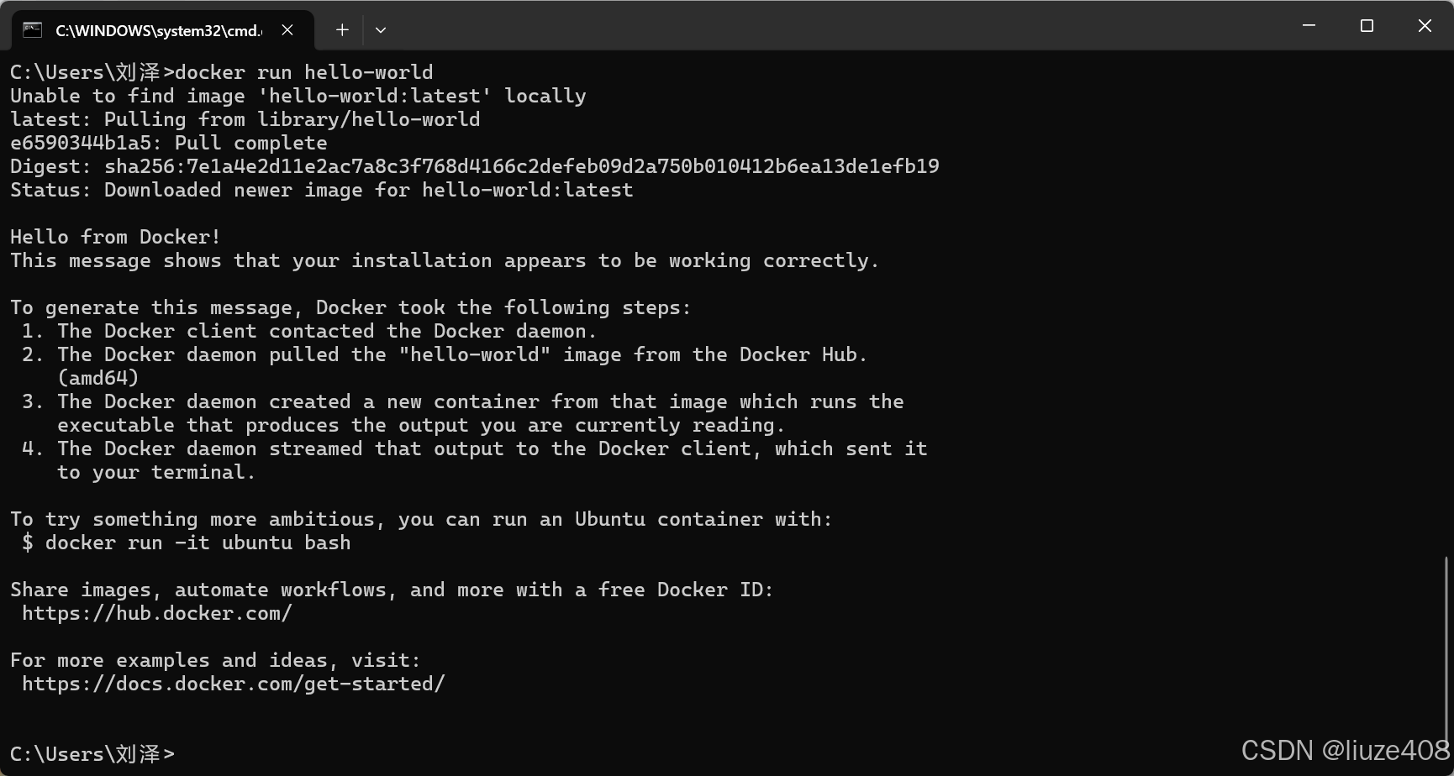Click the empty title bar area
Viewport: 1454px width, 776px height.
[840, 26]
